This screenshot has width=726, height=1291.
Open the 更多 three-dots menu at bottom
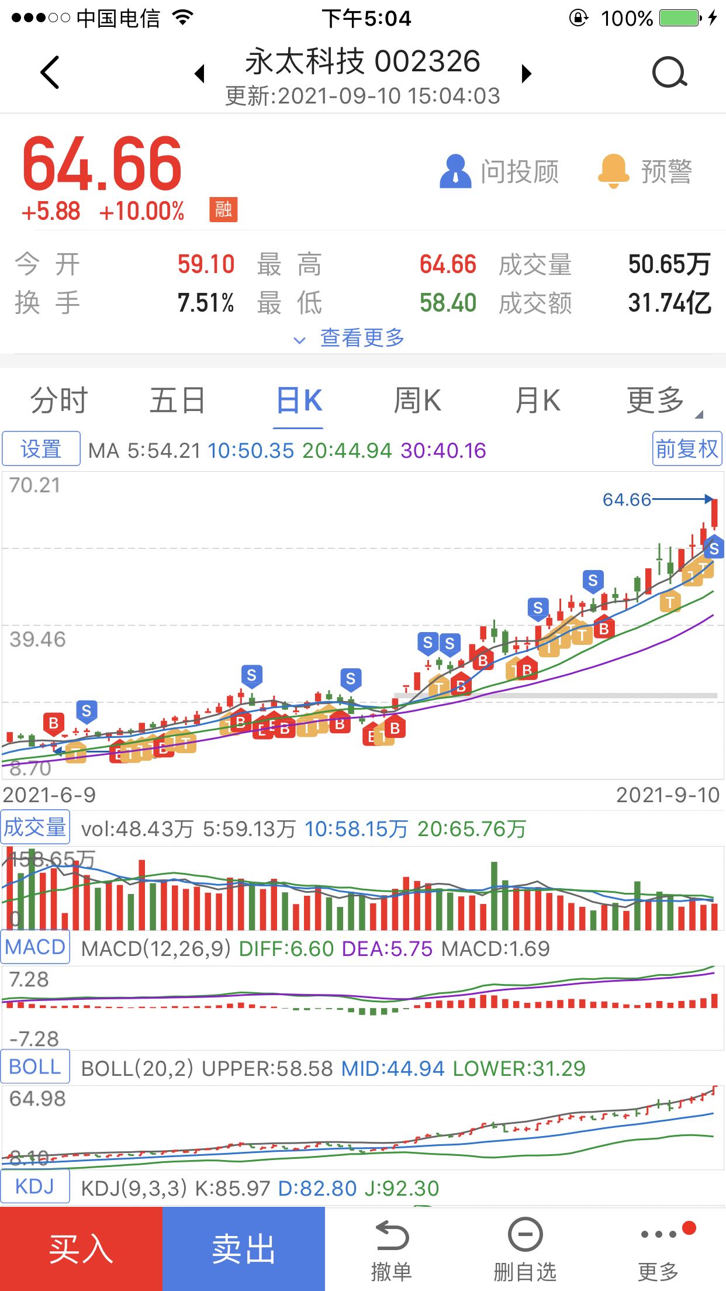coord(658,1234)
